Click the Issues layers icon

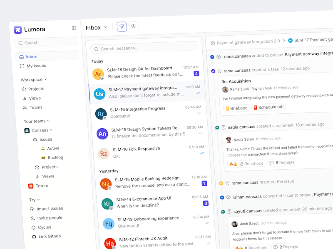coord(35,140)
